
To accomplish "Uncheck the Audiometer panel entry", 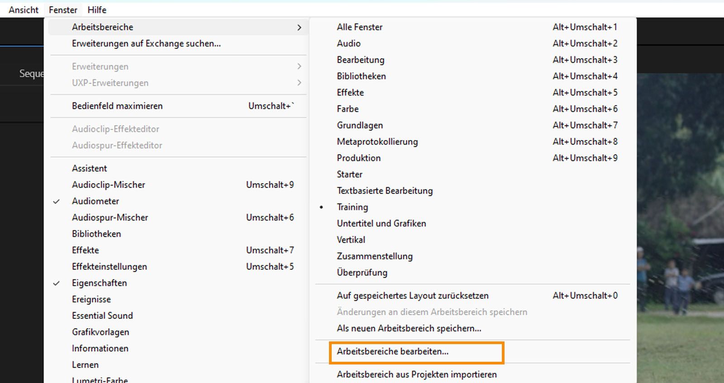I will pos(95,201).
